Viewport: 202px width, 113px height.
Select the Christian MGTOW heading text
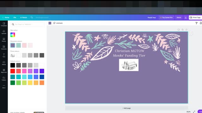pyautogui.click(x=129, y=51)
